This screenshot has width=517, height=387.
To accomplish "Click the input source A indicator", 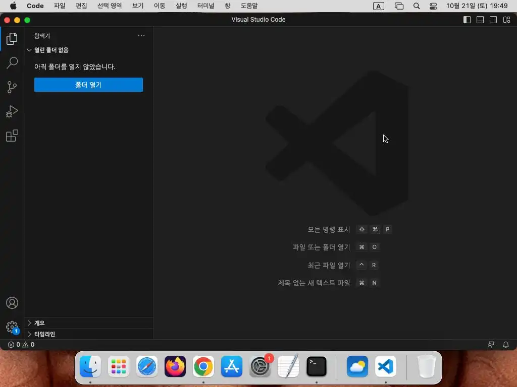I will pyautogui.click(x=379, y=6).
